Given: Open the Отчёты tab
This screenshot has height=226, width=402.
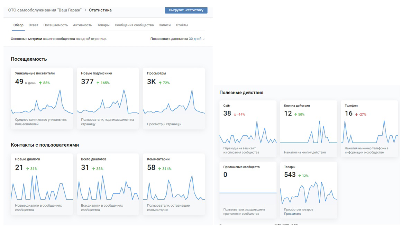Looking at the screenshot, I should tap(182, 25).
